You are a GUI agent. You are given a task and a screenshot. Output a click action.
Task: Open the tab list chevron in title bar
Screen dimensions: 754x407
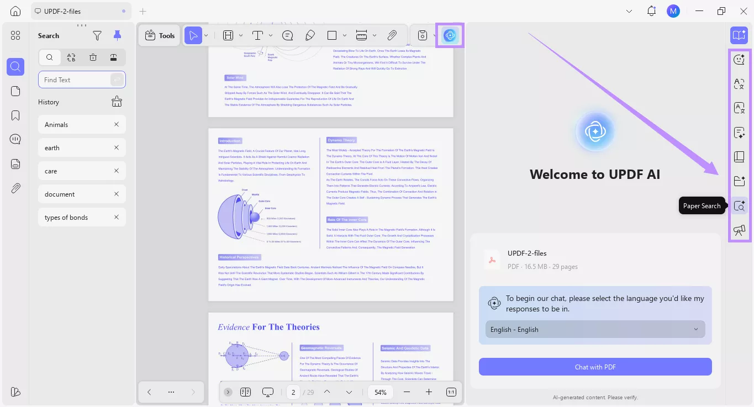point(629,11)
